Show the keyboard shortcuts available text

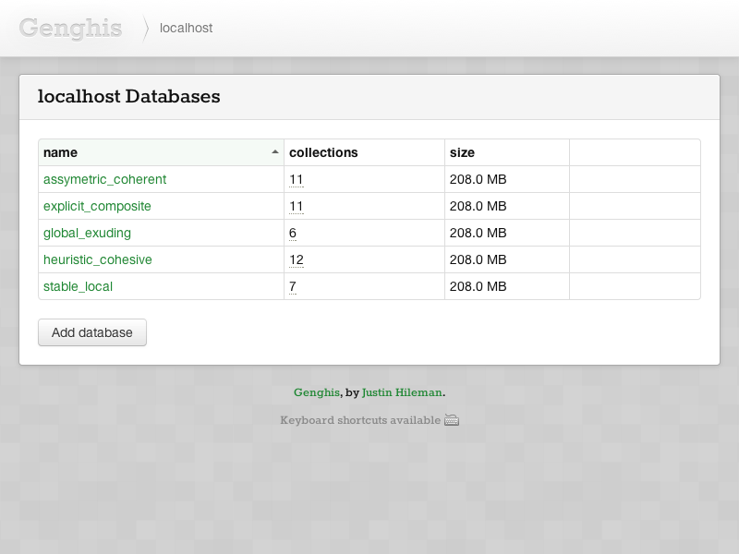tap(360, 420)
